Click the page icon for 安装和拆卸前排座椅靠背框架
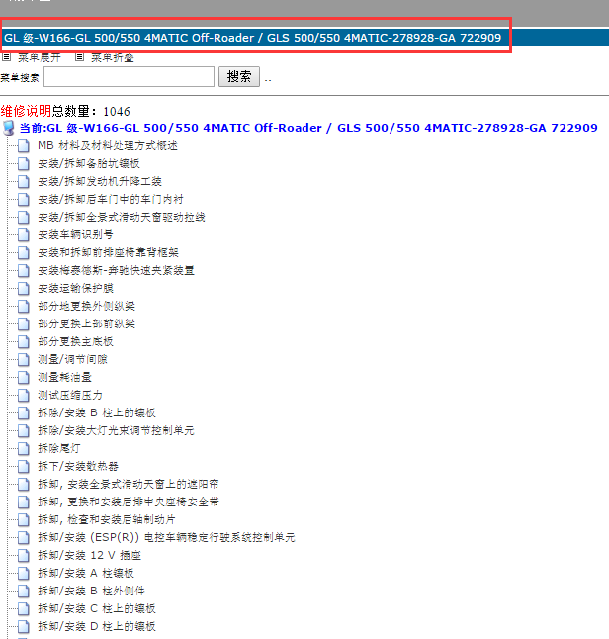Viewport: 609px width, 639px height. pyautogui.click(x=24, y=252)
